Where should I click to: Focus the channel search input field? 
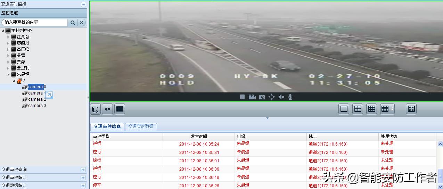click(x=35, y=22)
